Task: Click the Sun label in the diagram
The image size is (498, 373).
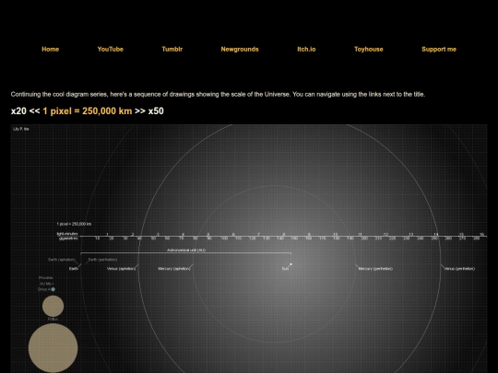Action: click(285, 269)
